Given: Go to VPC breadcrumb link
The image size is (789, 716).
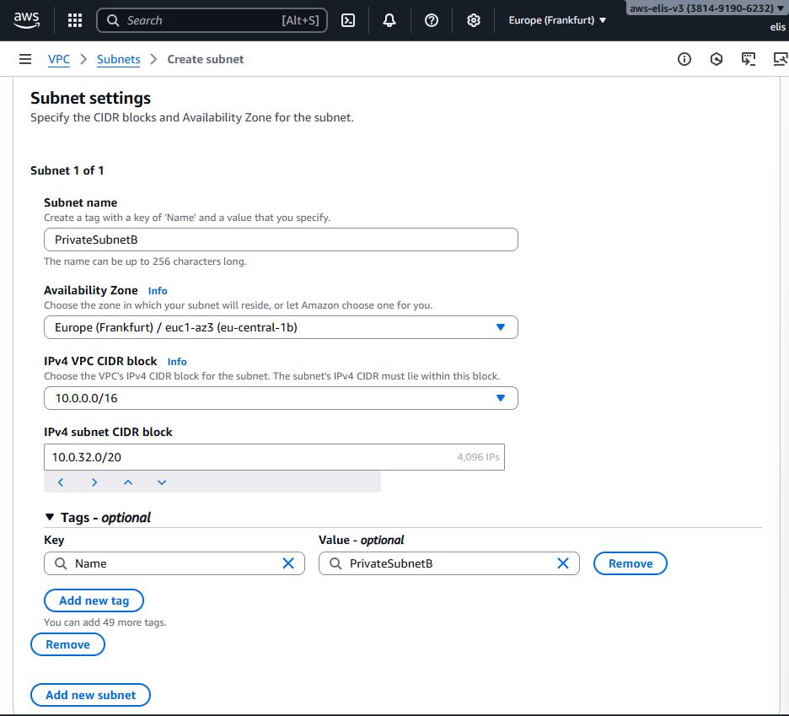Looking at the screenshot, I should [x=59, y=59].
